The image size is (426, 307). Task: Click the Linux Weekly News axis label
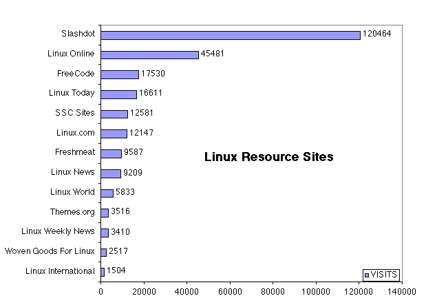[58, 232]
